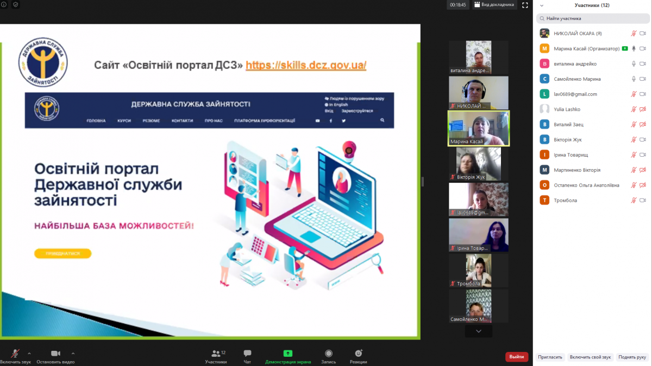Click the green encryption shield icon

(x=15, y=4)
